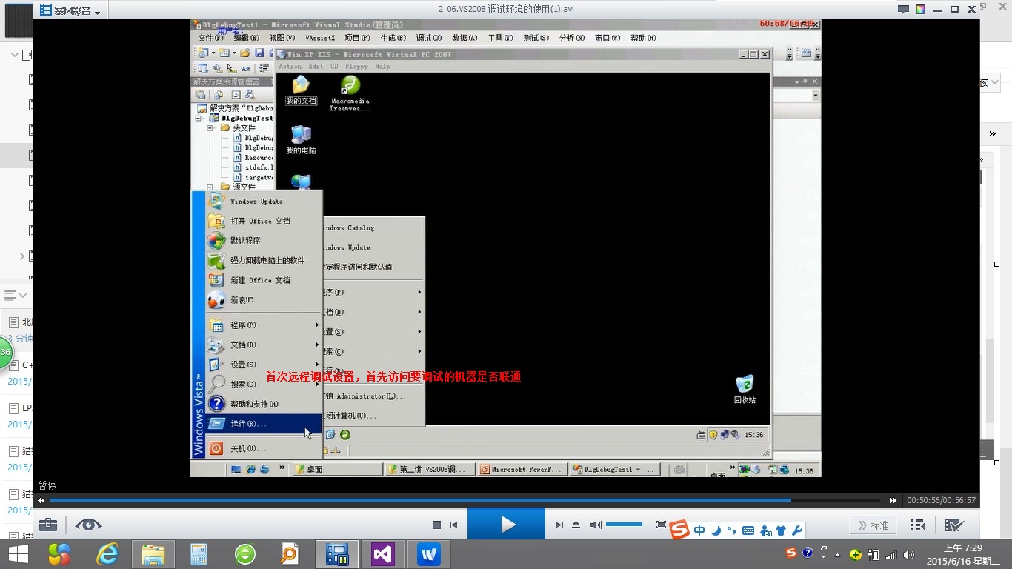Open Sogou wrench settings icon

(797, 530)
